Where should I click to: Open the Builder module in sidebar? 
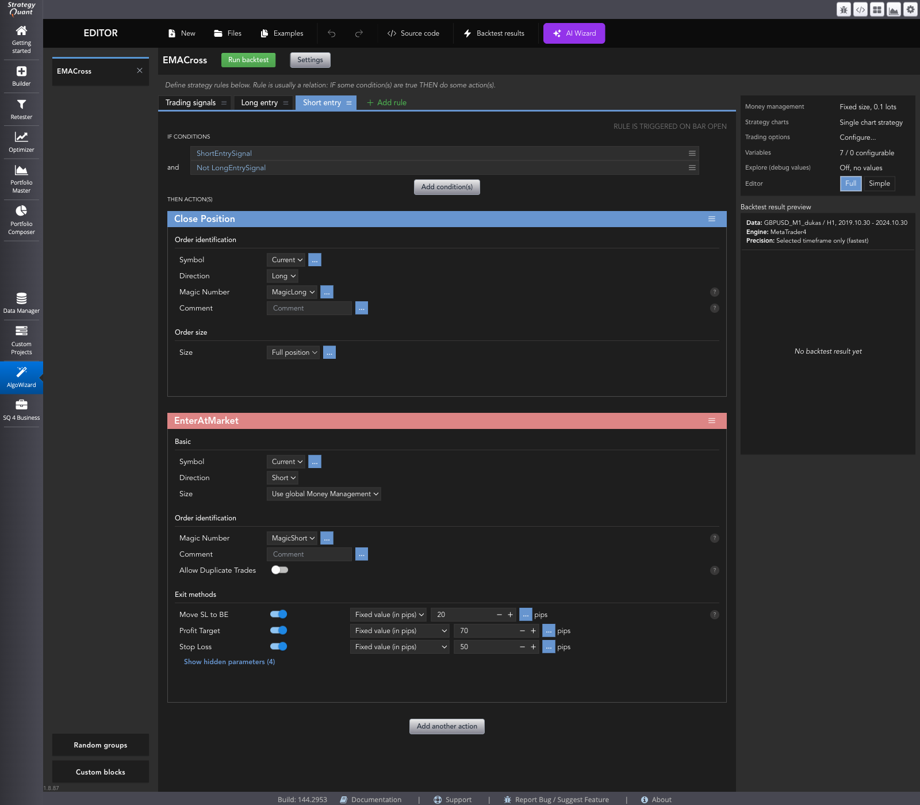tap(21, 76)
